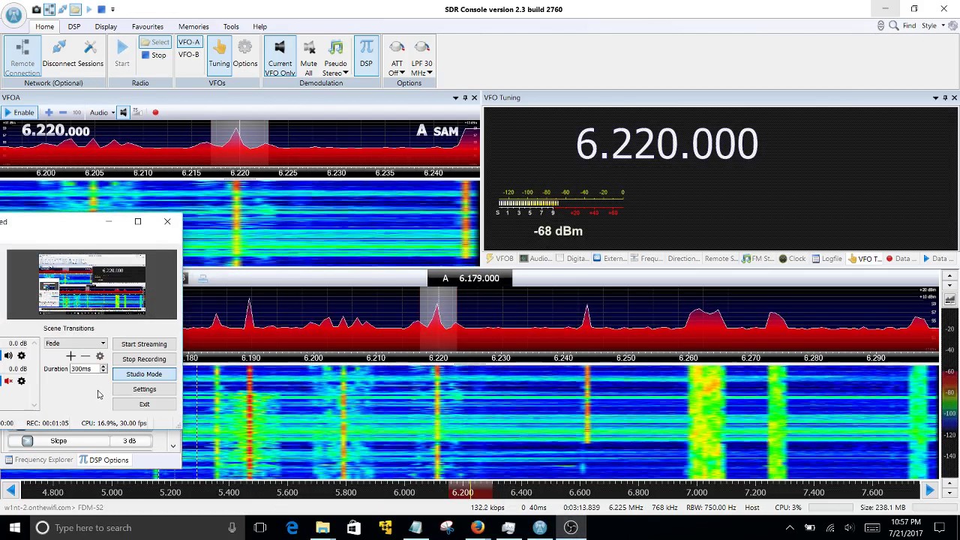Click the VFOA zoom out minus icon
This screenshot has width=960, height=540.
[x=63, y=112]
